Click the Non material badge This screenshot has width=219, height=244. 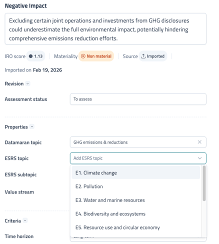point(96,56)
